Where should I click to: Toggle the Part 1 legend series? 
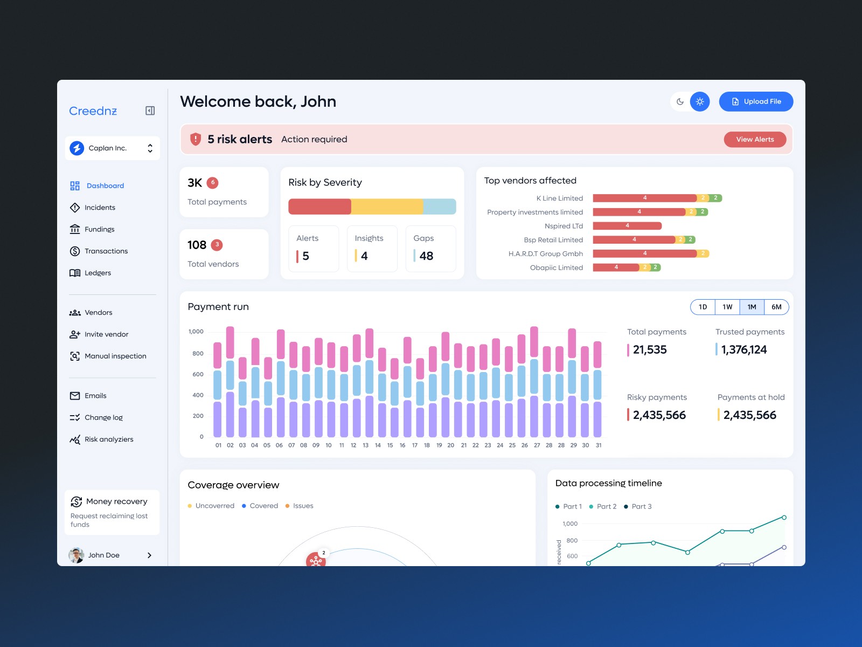(x=568, y=506)
